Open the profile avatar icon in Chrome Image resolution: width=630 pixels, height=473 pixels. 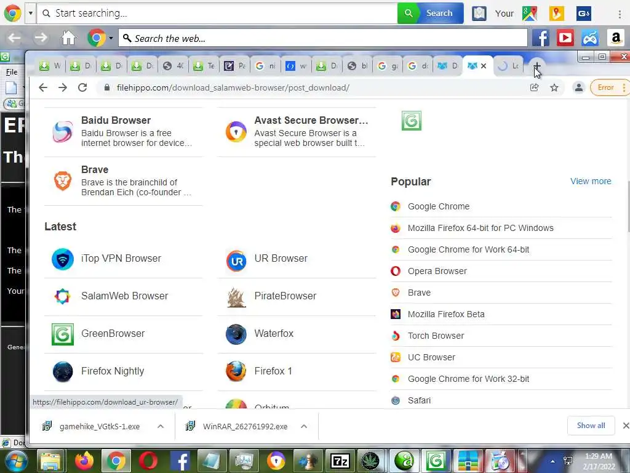pyautogui.click(x=578, y=87)
